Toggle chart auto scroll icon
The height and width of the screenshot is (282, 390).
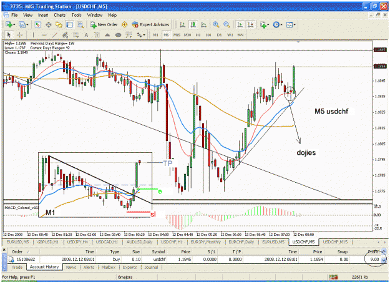(240, 24)
